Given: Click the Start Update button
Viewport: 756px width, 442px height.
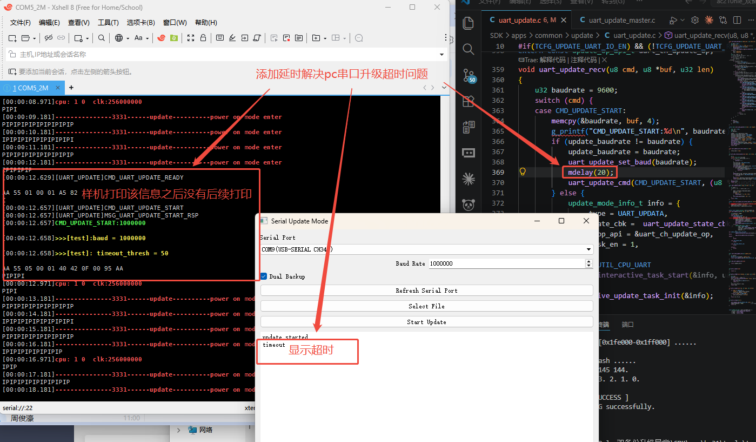Looking at the screenshot, I should (426, 322).
